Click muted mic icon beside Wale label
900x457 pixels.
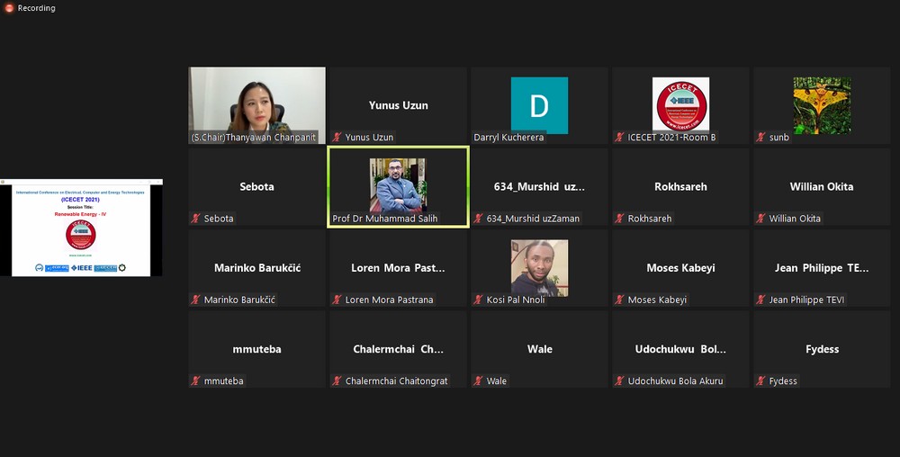point(478,381)
